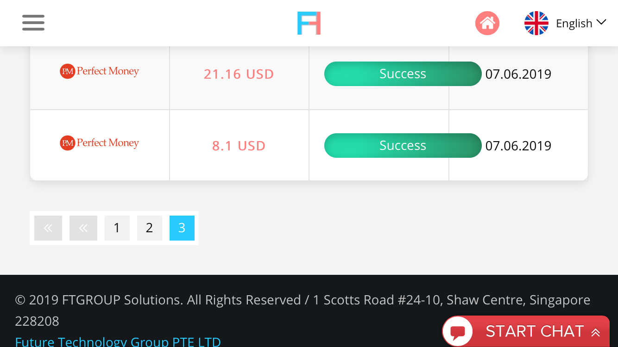The height and width of the screenshot is (347, 618).
Task: Expand chat using double up chevron
Action: click(595, 332)
